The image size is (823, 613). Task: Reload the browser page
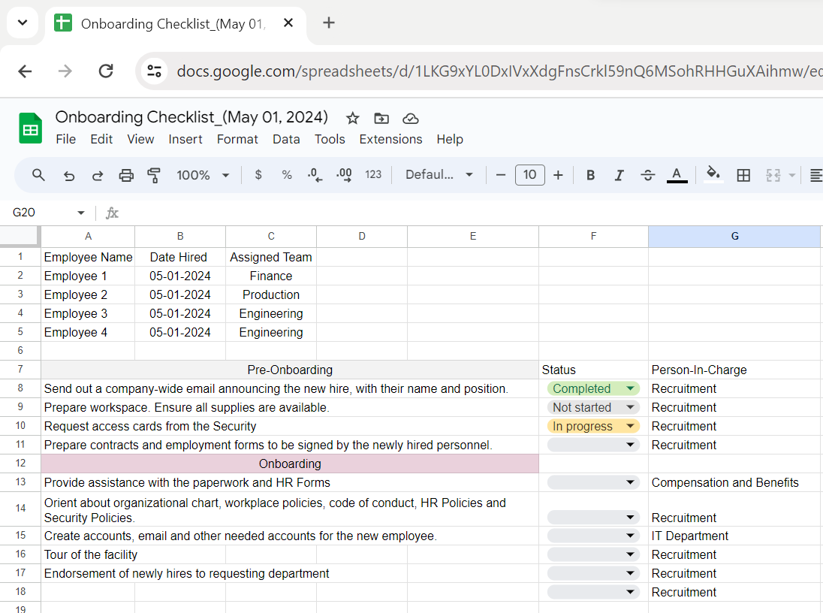click(x=105, y=71)
